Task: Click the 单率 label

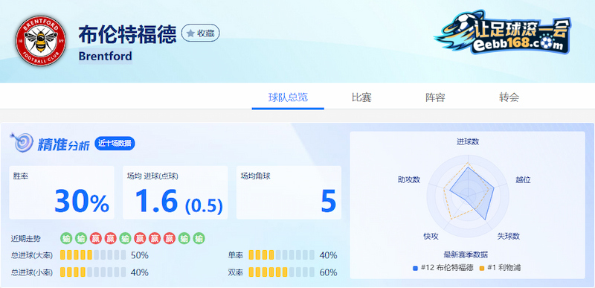Action: 235,255
